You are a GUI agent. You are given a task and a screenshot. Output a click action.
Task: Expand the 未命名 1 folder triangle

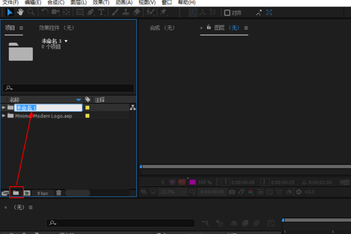(4, 108)
